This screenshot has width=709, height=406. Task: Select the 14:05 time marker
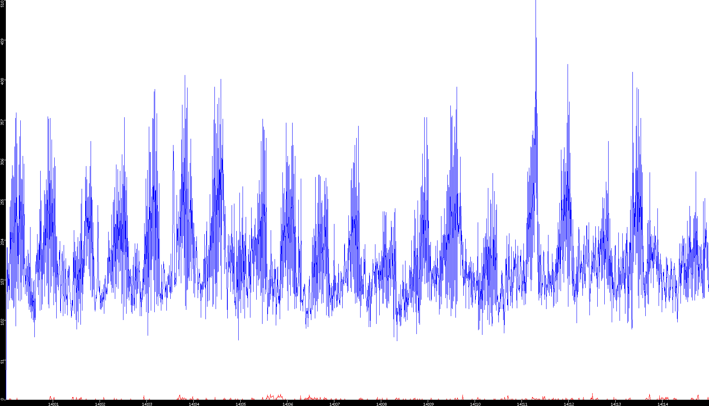pyautogui.click(x=241, y=404)
